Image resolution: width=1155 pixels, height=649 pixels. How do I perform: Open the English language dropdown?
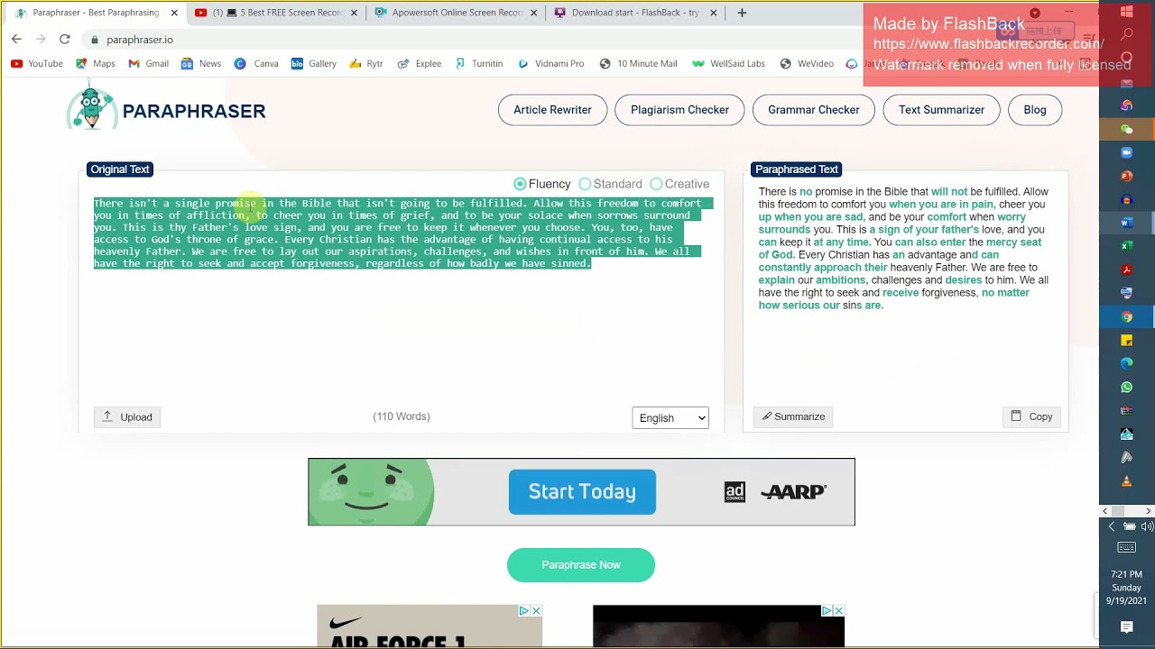point(670,417)
